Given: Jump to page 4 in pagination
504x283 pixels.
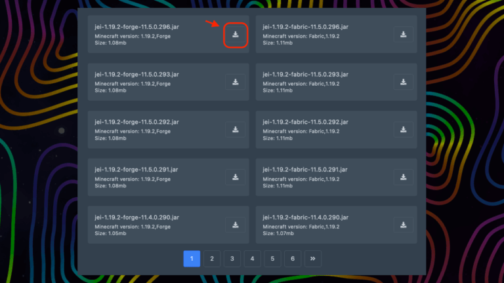Looking at the screenshot, I should tap(252, 259).
